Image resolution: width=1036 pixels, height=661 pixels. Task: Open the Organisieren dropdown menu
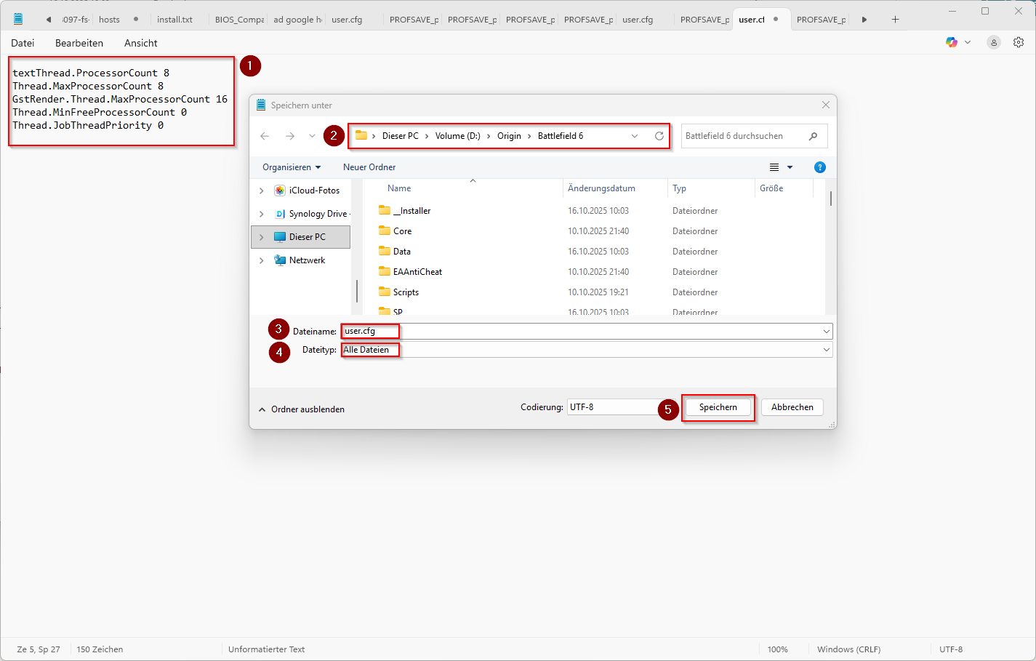point(291,167)
